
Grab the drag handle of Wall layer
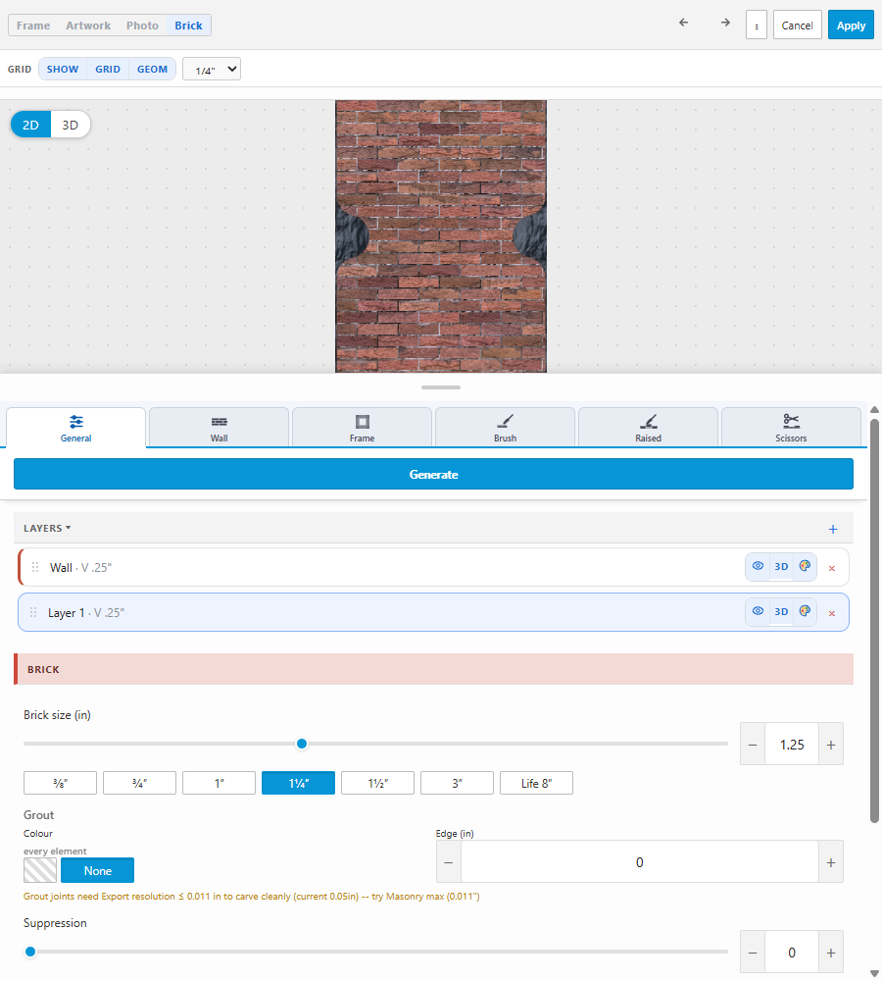35,567
